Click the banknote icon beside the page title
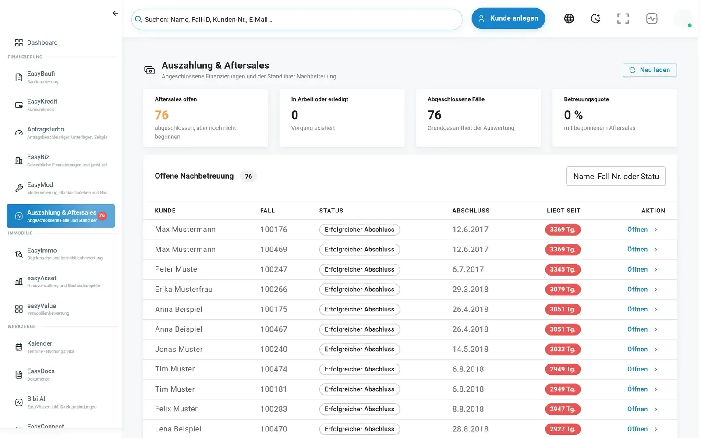The image size is (701, 438). 149,70
